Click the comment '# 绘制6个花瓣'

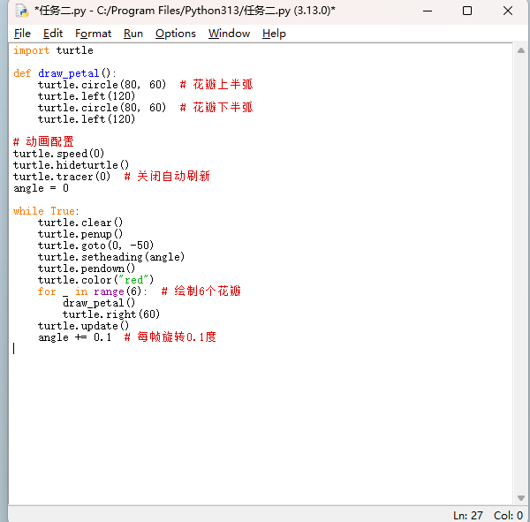click(201, 291)
